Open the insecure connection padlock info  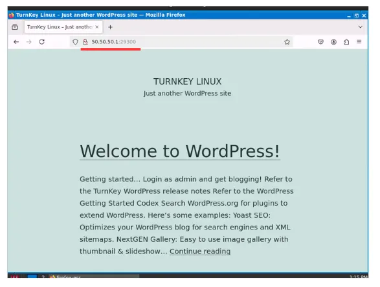[x=85, y=42]
